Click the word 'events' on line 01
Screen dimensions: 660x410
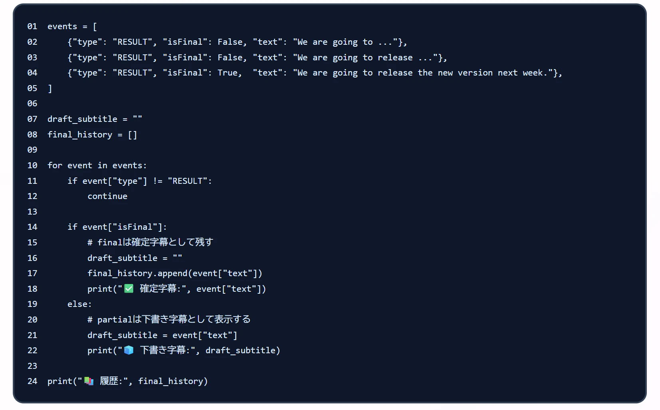click(62, 26)
